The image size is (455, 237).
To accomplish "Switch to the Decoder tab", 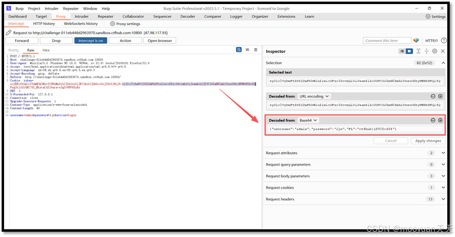I will (188, 17).
